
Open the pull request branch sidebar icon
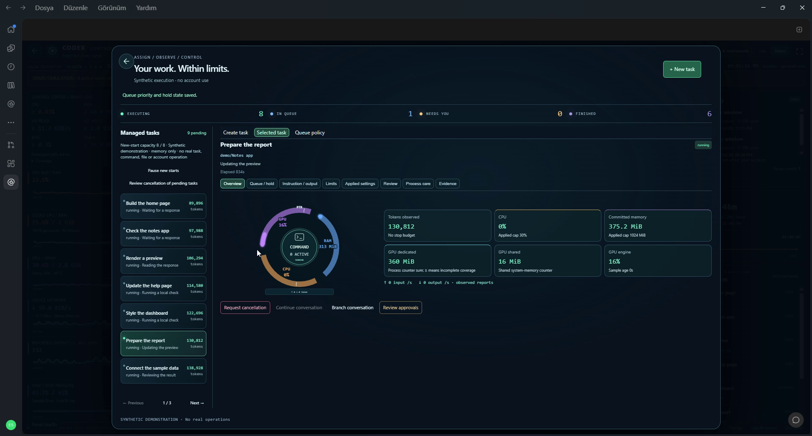(11, 145)
